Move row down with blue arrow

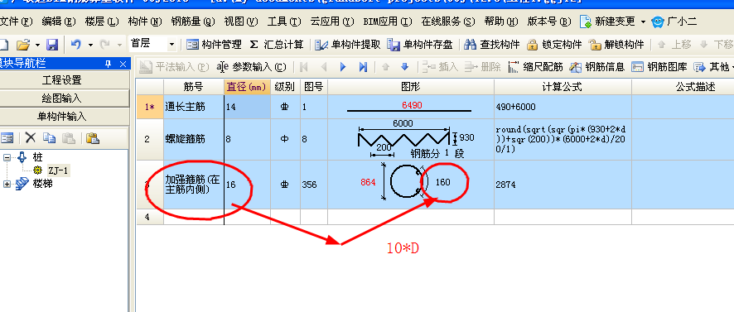tap(405, 67)
